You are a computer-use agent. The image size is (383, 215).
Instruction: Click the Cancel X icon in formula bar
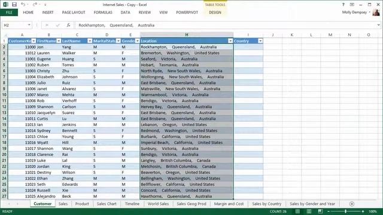47,25
